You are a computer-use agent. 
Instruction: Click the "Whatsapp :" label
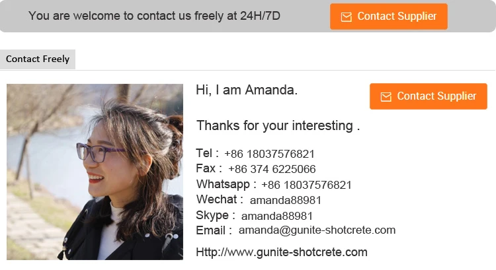click(226, 184)
